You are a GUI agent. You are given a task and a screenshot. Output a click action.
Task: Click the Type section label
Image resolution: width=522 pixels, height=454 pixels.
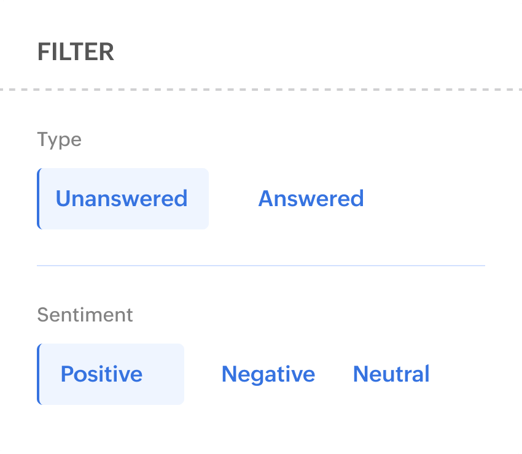point(59,140)
